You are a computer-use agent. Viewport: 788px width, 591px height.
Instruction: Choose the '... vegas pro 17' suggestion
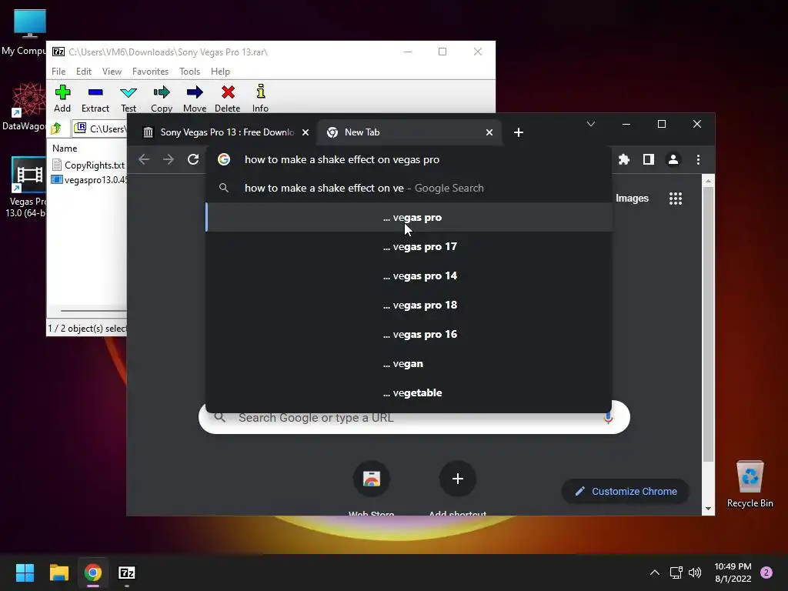tap(409, 246)
